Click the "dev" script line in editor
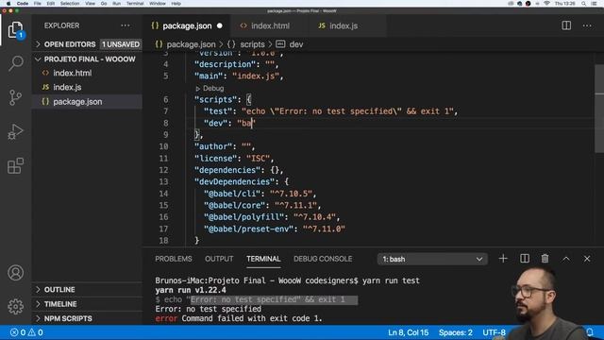The image size is (604, 340). click(x=229, y=124)
